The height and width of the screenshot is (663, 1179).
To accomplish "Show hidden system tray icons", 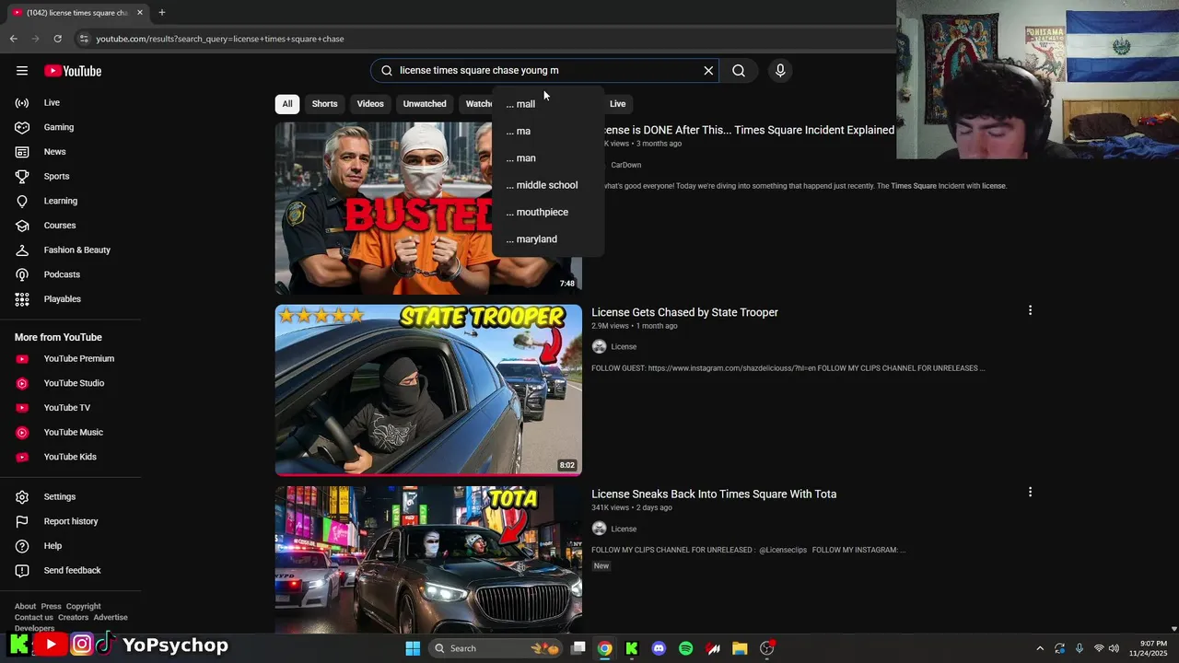I will 1040,648.
